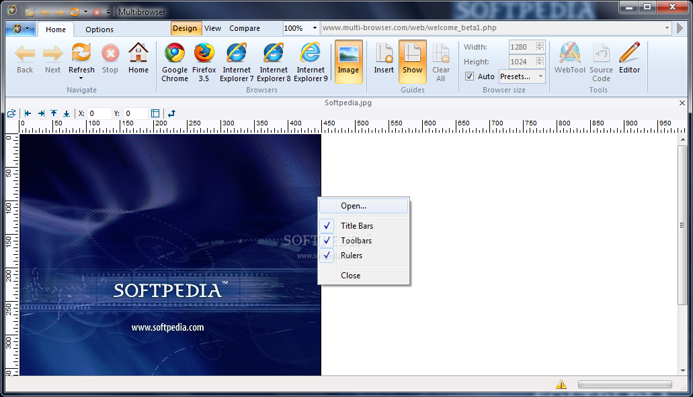693x397 pixels.
Task: Click the scrollbar down arrow
Action: 683,371
